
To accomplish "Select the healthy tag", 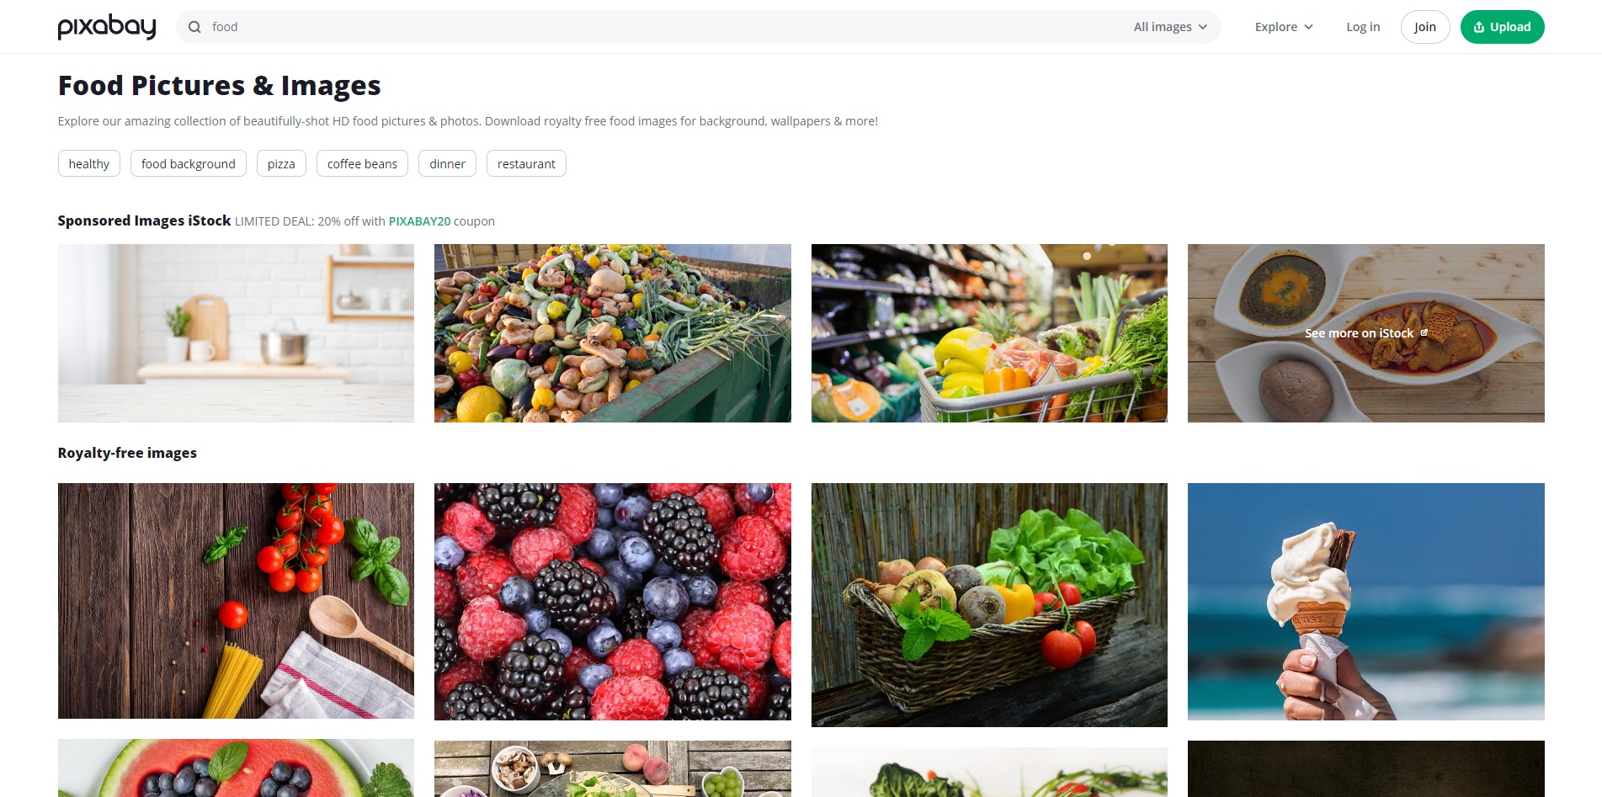I will [89, 163].
